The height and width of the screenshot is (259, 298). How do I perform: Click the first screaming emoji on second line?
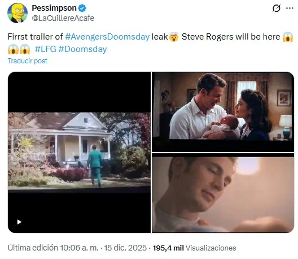(x=13, y=49)
